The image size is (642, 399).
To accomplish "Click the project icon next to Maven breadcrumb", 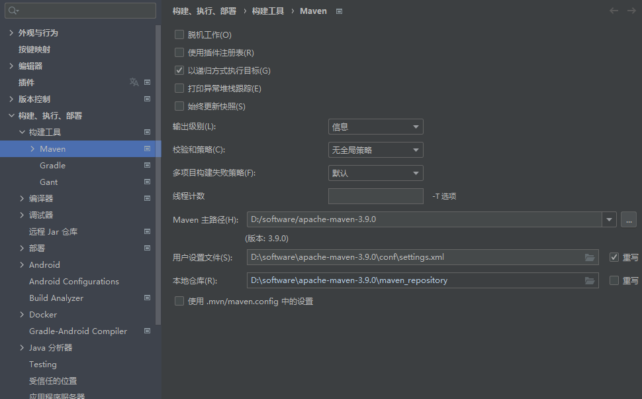I will click(339, 11).
